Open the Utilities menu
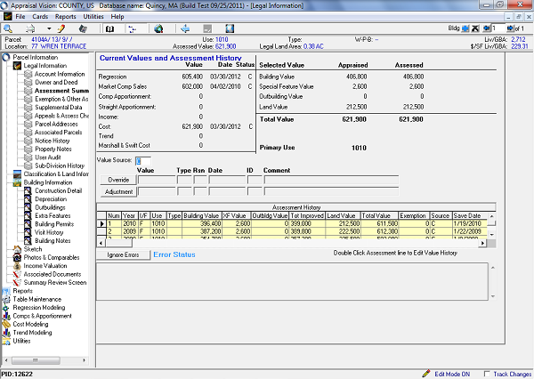This screenshot has width=534, height=379. [x=93, y=17]
